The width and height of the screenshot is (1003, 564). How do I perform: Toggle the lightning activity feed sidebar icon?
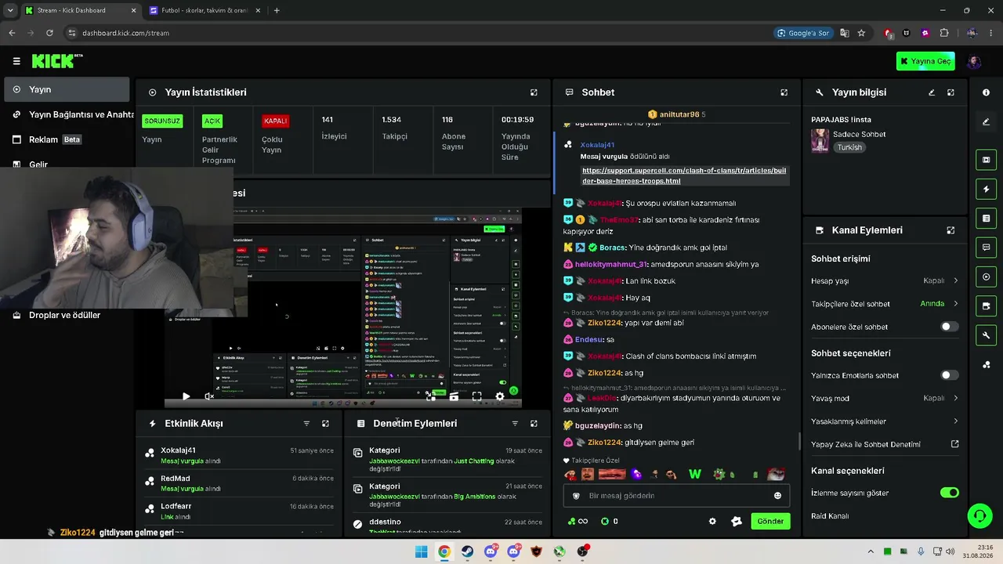(x=986, y=189)
